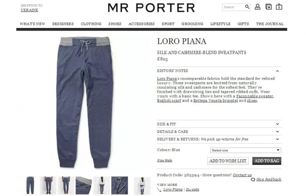Screen dimensions: 306x196
Task: Go to The Journal section
Action: point(270,24)
